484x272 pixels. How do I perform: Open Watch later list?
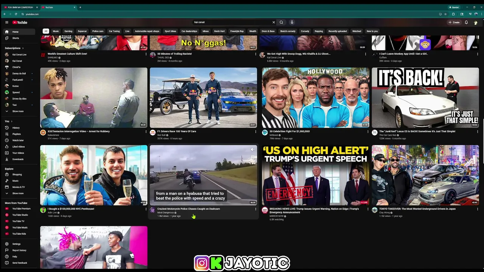pyautogui.click(x=18, y=140)
